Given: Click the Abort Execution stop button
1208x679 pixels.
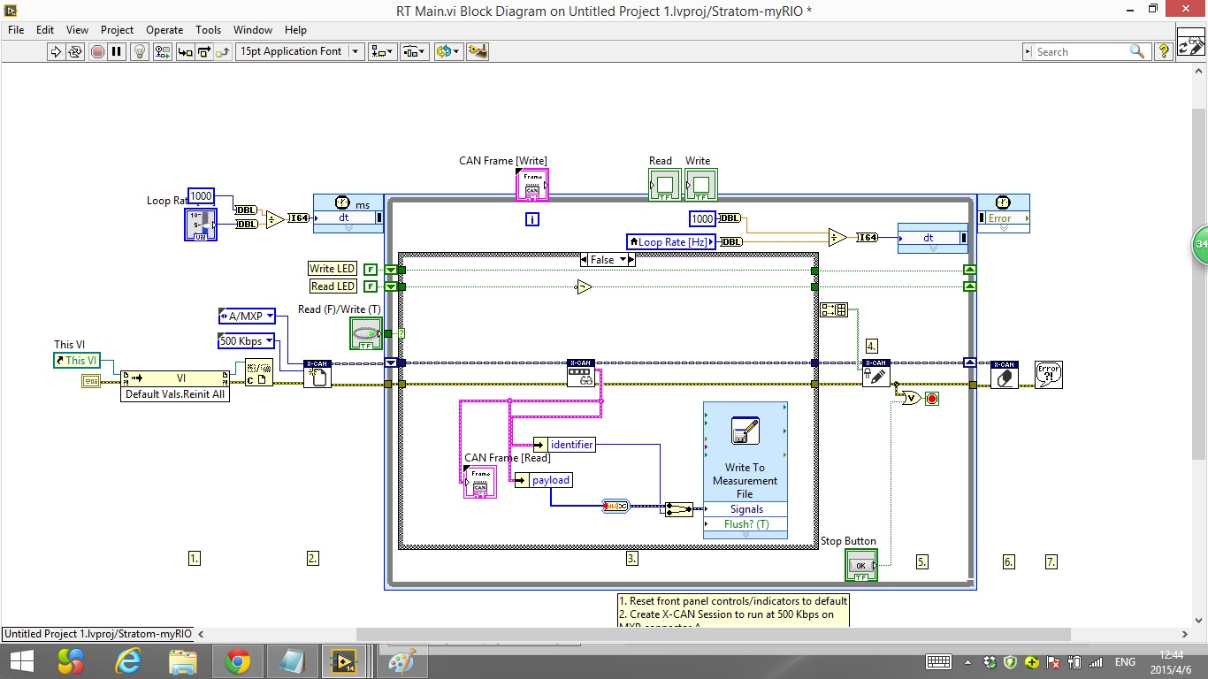Looking at the screenshot, I should pos(97,51).
